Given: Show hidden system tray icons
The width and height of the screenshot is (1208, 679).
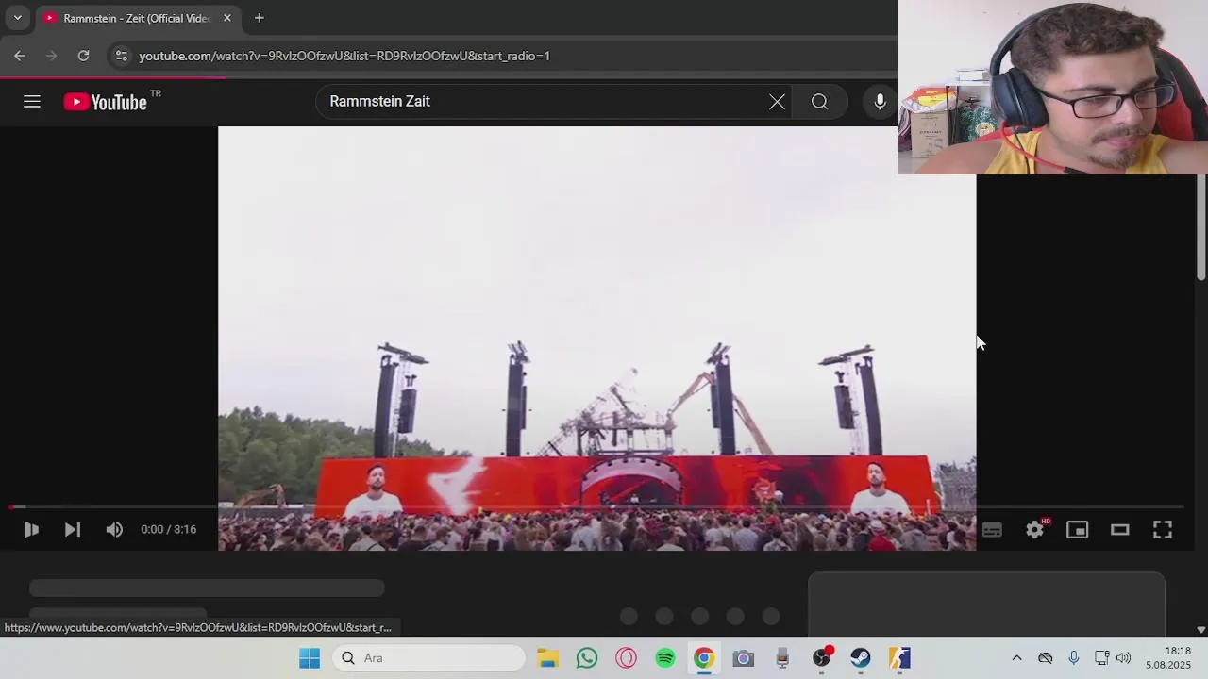Looking at the screenshot, I should pos(1016,658).
